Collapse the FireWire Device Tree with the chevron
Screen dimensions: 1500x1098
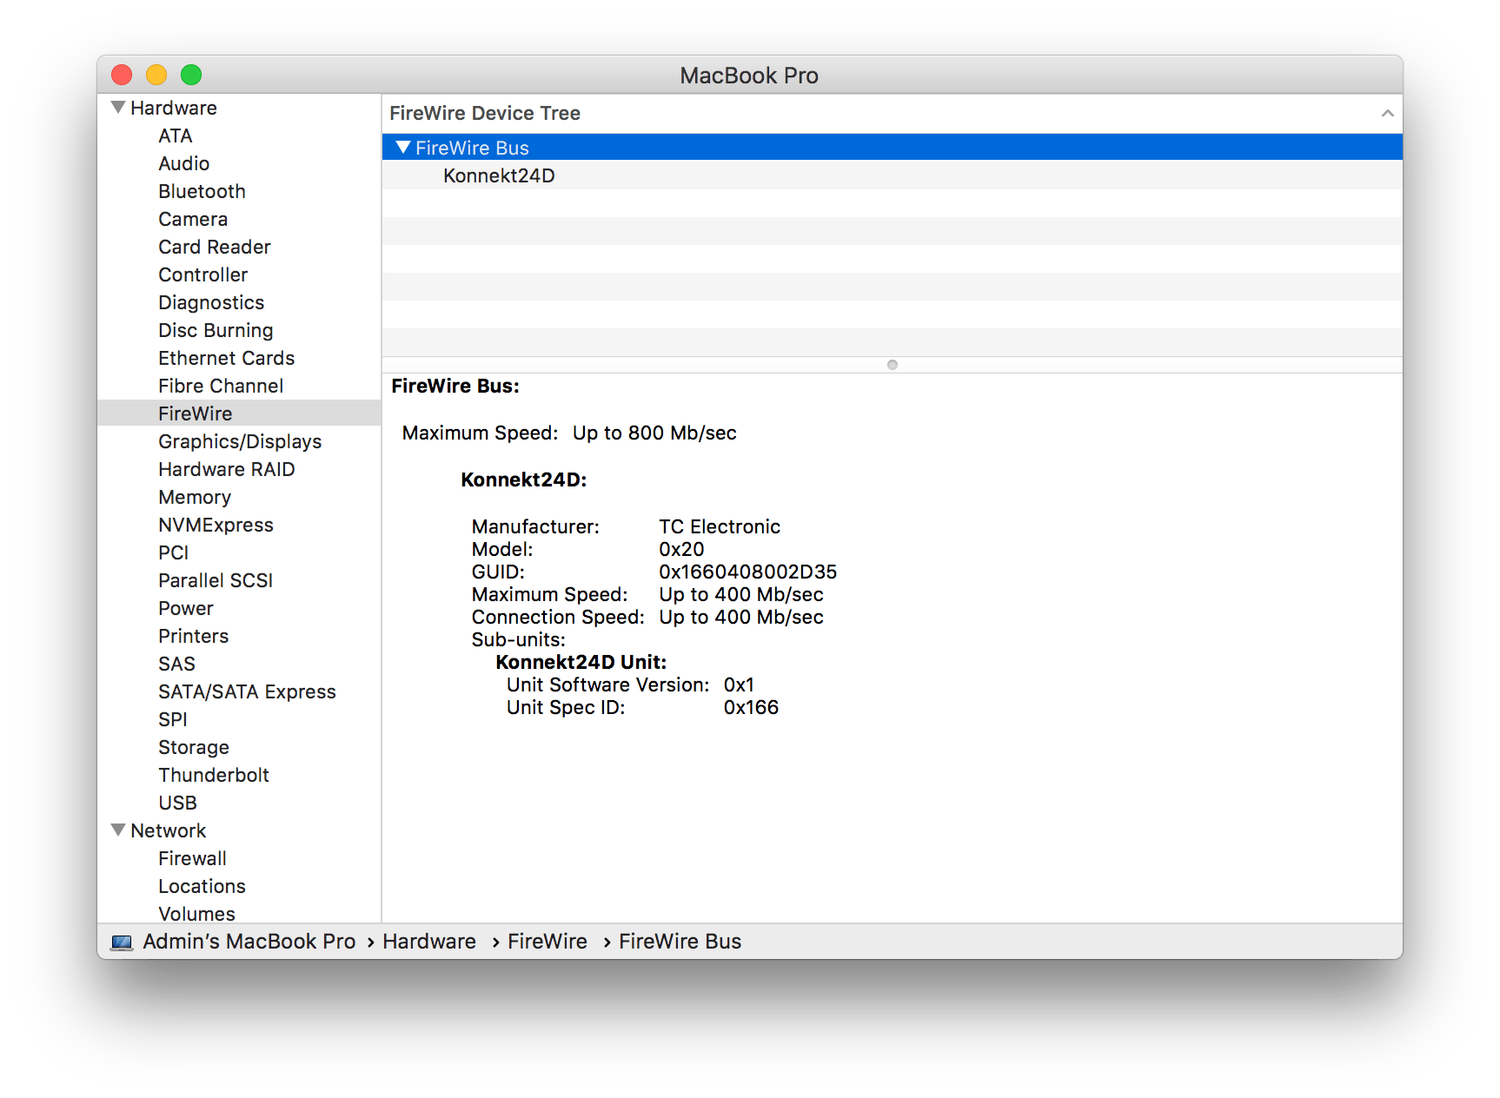(1388, 113)
